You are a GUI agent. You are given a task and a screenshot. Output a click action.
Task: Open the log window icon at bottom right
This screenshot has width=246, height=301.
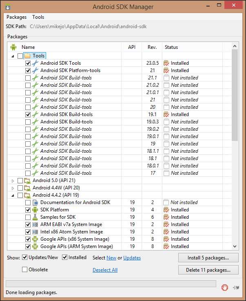(x=236, y=288)
